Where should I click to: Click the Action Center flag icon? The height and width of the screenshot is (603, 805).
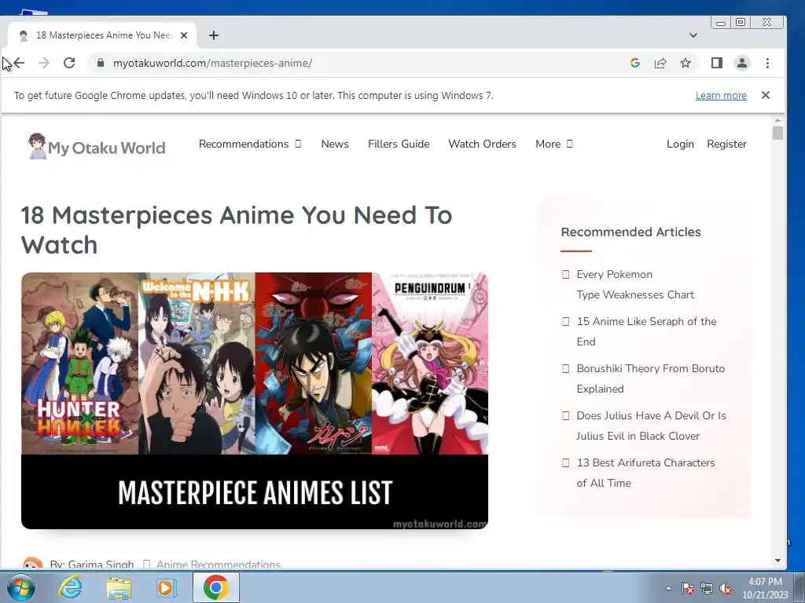688,588
